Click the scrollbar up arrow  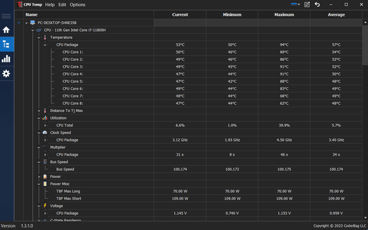coord(365,22)
